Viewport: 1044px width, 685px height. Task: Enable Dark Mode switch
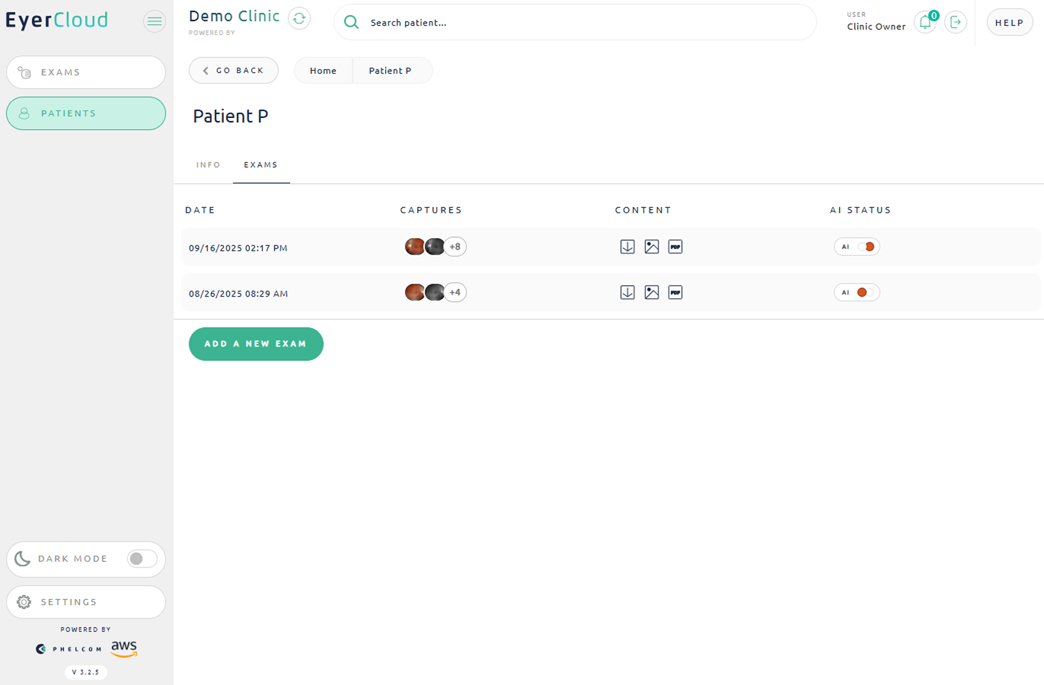[142, 559]
